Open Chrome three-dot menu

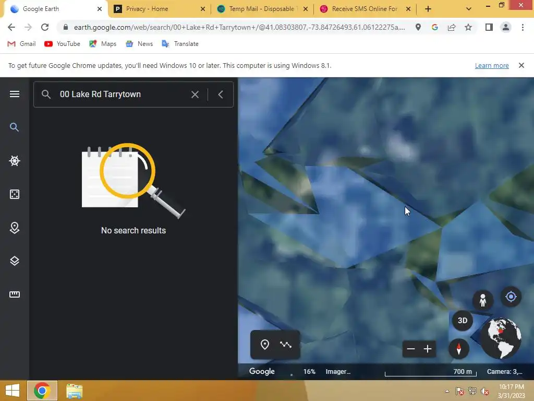523,27
